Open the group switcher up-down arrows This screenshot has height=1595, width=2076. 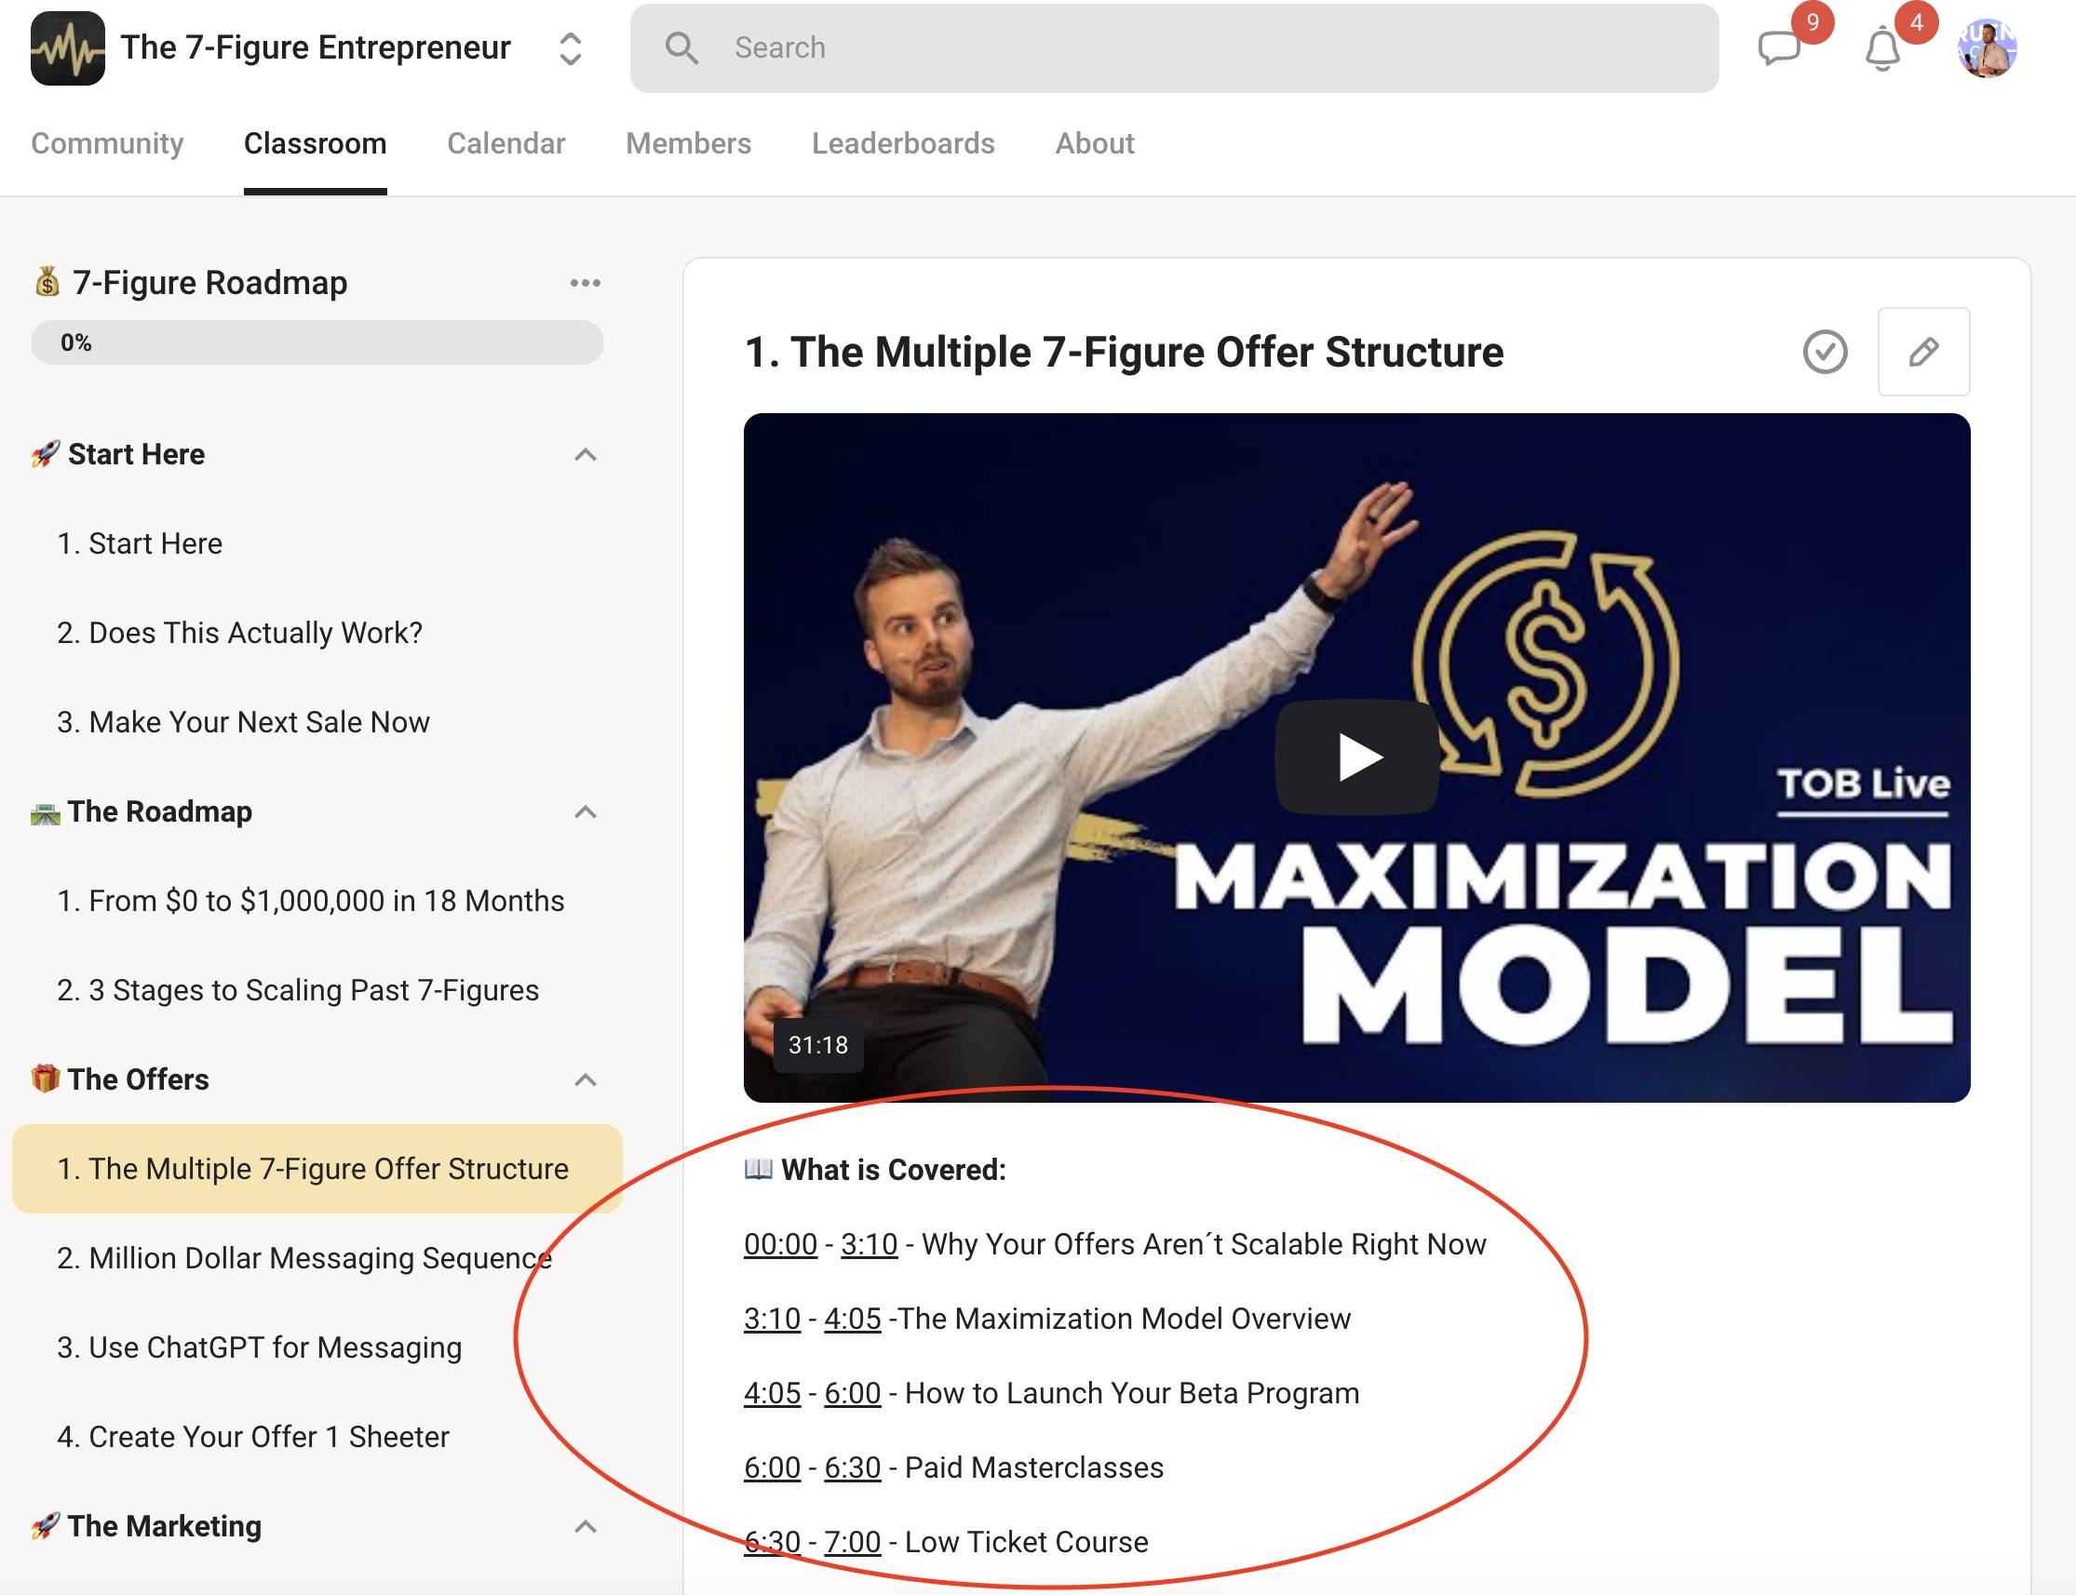pos(570,48)
